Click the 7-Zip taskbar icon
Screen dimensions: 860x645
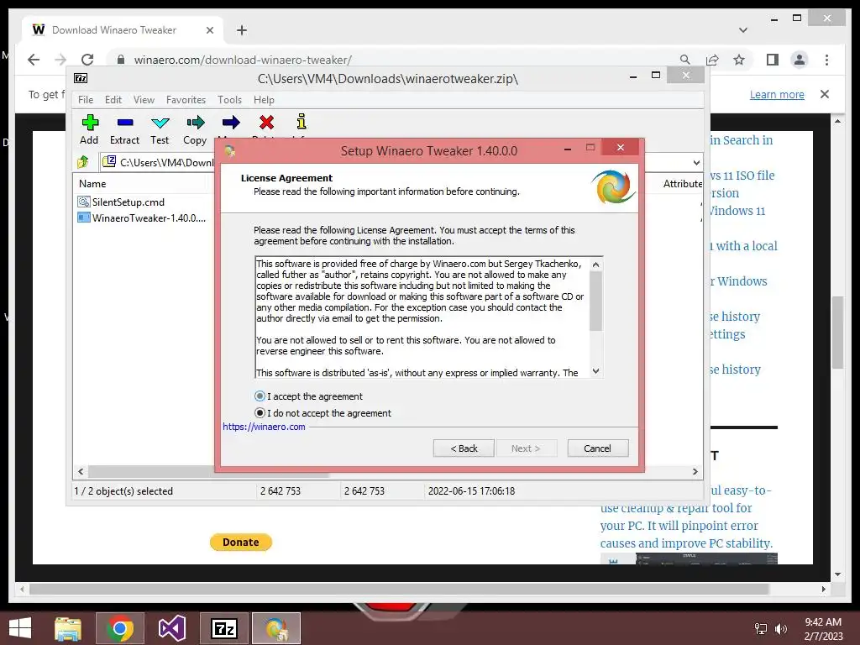[x=223, y=628]
